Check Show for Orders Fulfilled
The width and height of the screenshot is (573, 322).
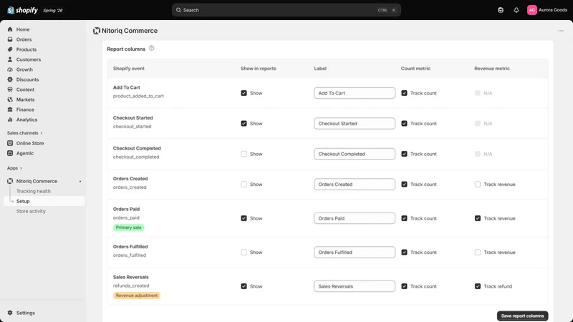click(244, 253)
